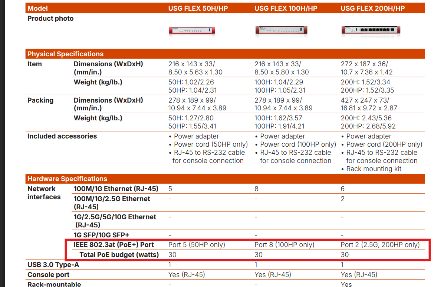Click the 'Model' header label
Viewport: 444px width, 287px height.
(x=37, y=9)
